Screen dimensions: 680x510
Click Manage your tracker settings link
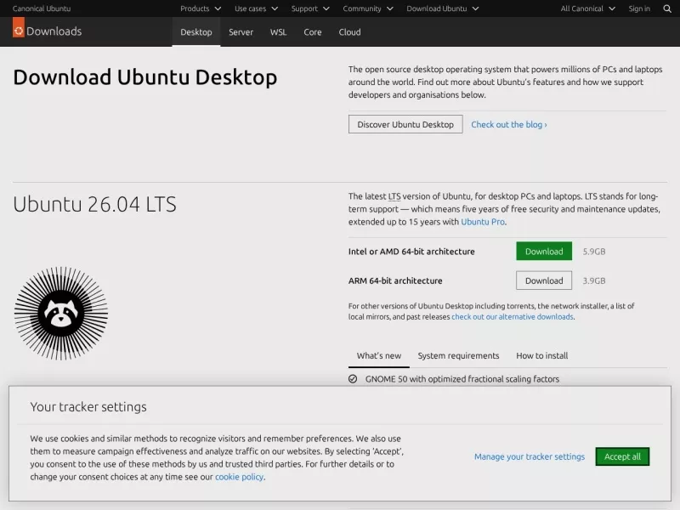pos(529,456)
